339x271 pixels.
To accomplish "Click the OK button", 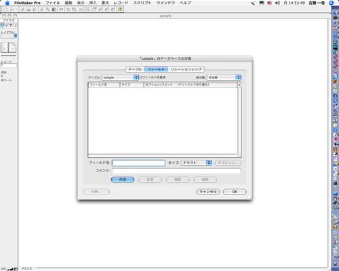I will (x=235, y=192).
